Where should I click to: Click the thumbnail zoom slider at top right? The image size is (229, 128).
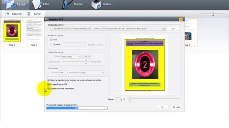point(213,14)
